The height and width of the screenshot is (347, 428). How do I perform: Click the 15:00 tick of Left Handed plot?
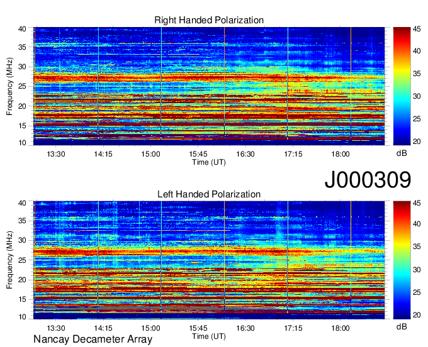point(150,328)
